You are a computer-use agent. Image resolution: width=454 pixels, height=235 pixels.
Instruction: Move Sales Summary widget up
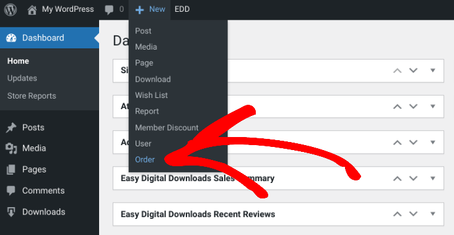click(397, 178)
